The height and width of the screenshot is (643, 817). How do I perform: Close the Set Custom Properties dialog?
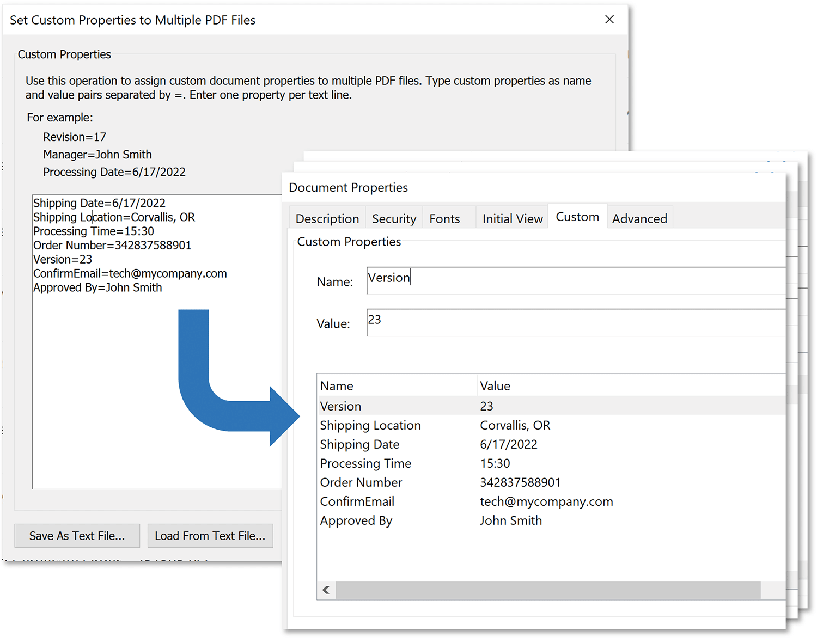coord(609,20)
